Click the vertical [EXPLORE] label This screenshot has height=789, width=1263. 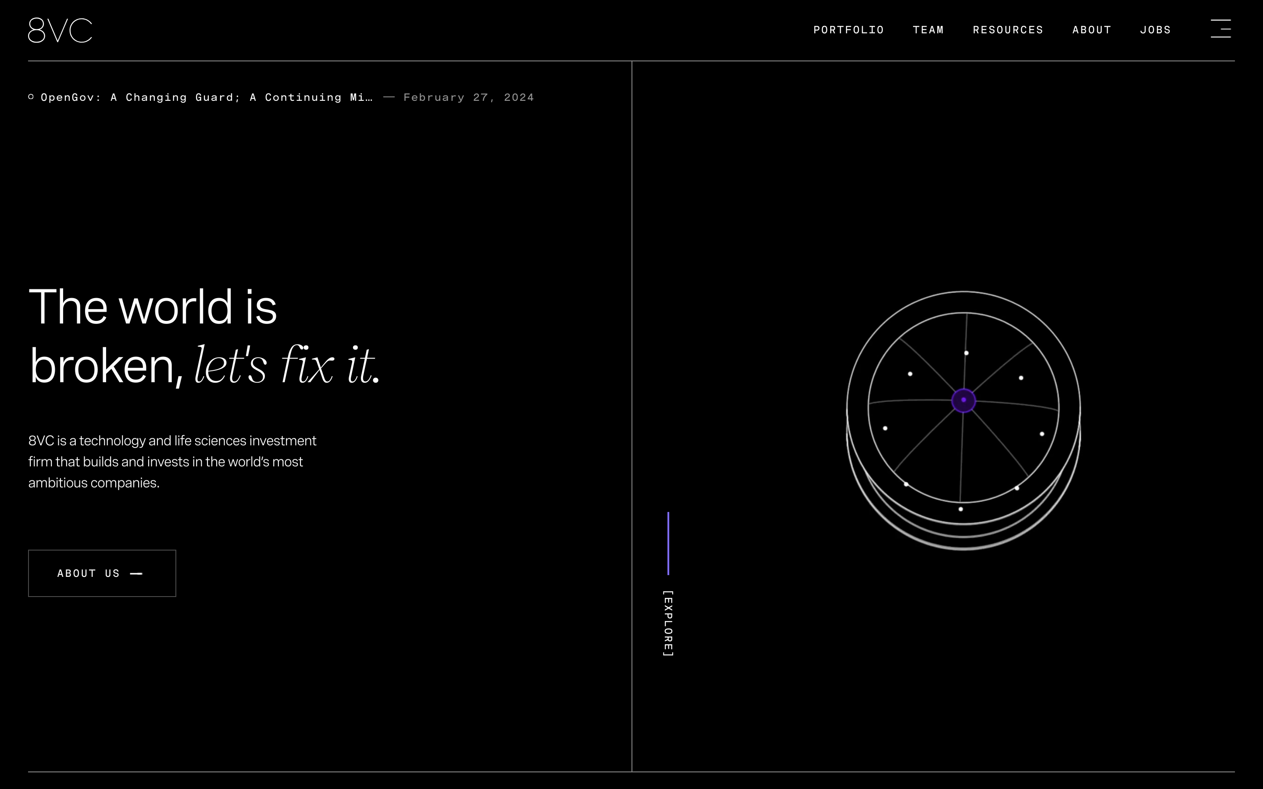(668, 624)
